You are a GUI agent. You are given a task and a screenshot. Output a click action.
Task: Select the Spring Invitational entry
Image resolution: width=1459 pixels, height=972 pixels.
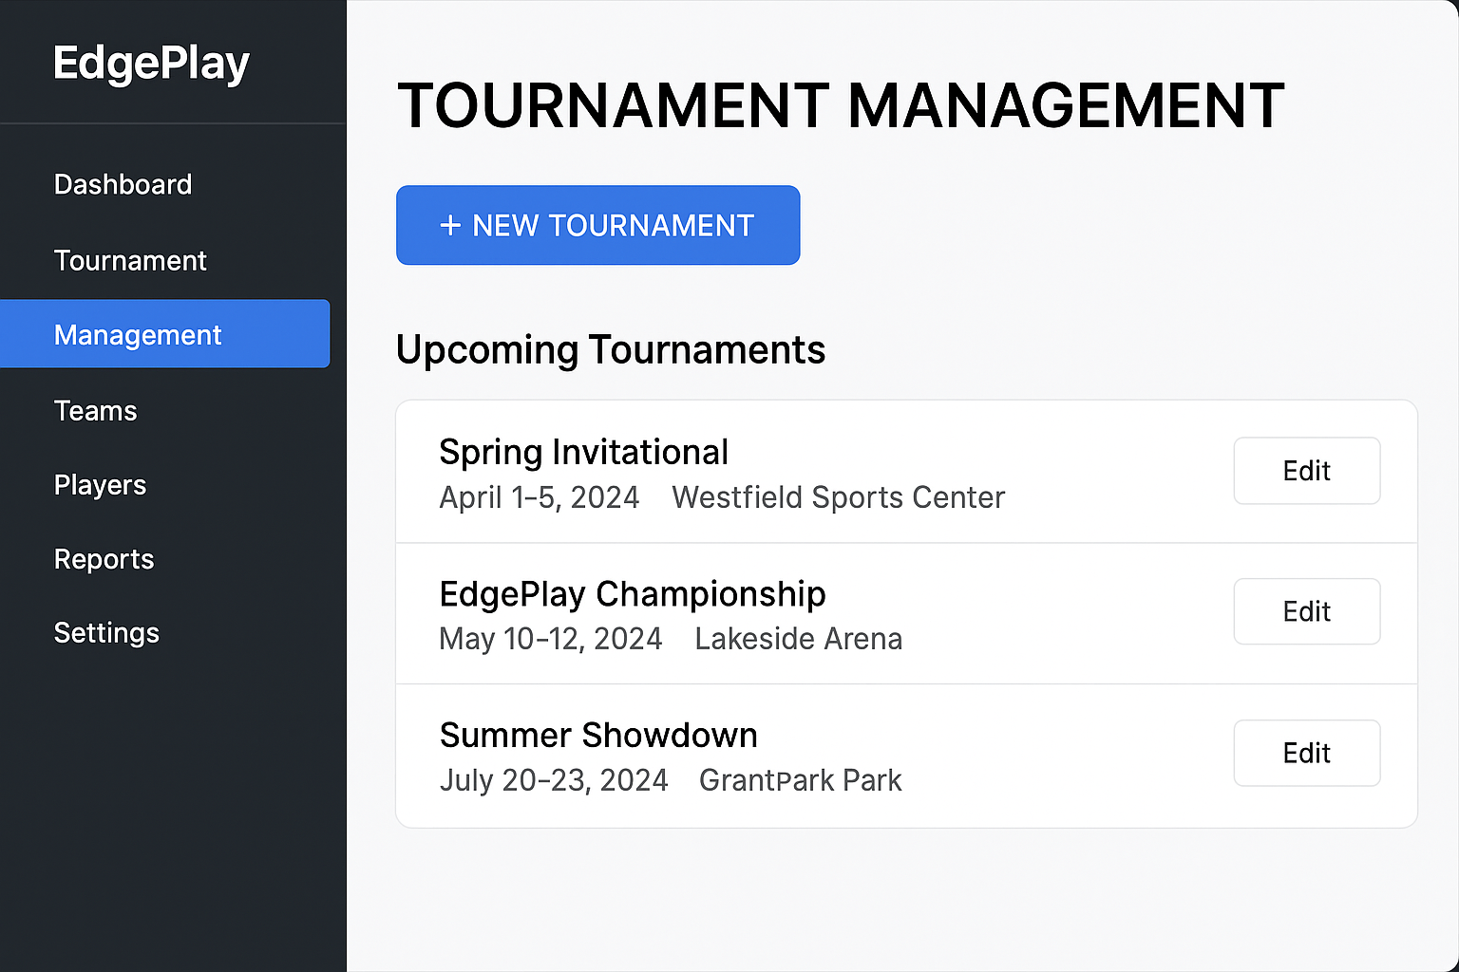coord(583,452)
